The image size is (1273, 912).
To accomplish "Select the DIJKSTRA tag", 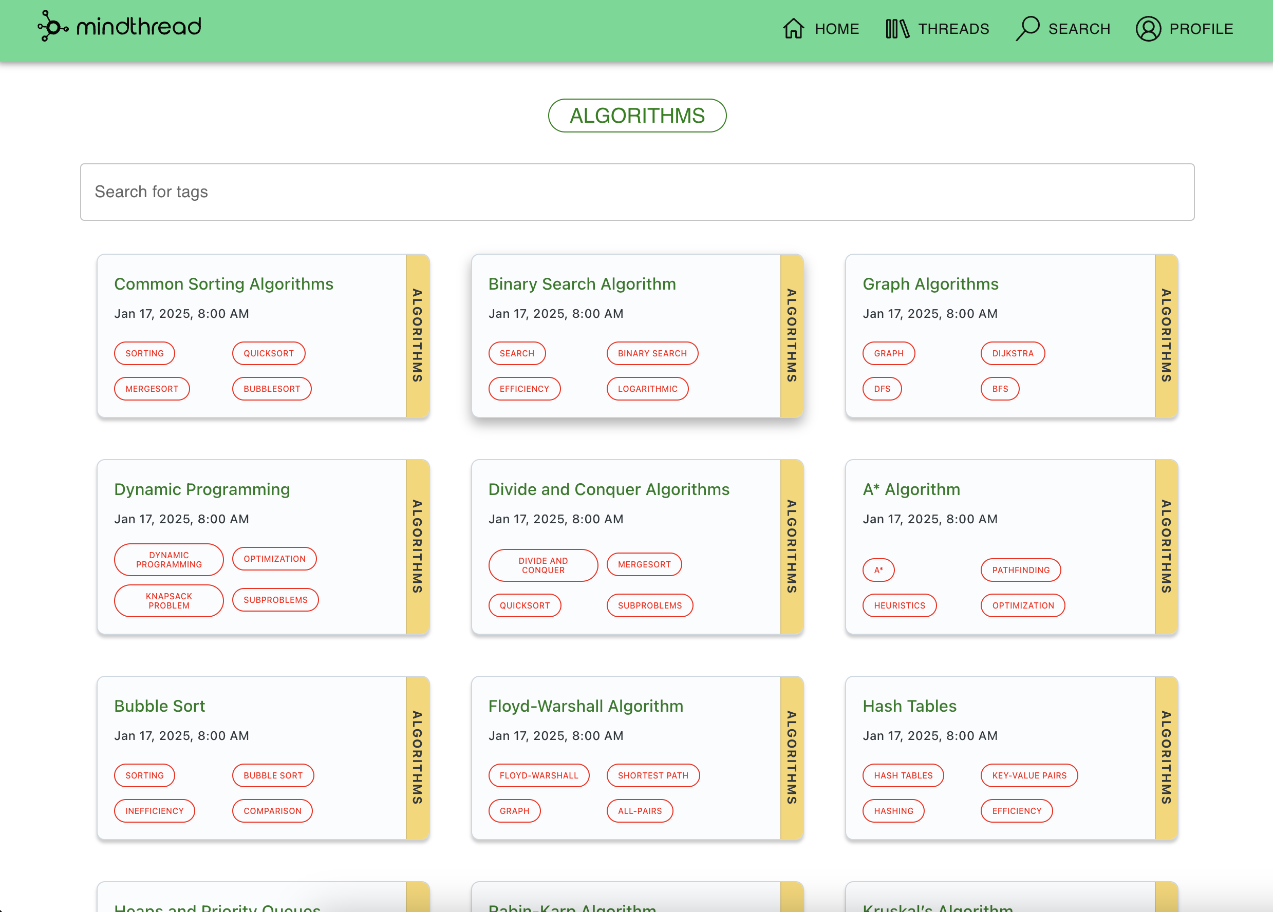I will tap(1012, 354).
